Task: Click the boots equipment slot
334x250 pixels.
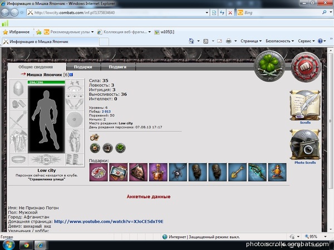Action: [x=75, y=159]
